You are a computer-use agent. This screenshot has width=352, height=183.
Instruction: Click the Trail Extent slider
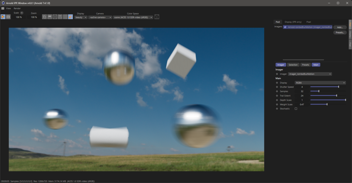(328, 96)
